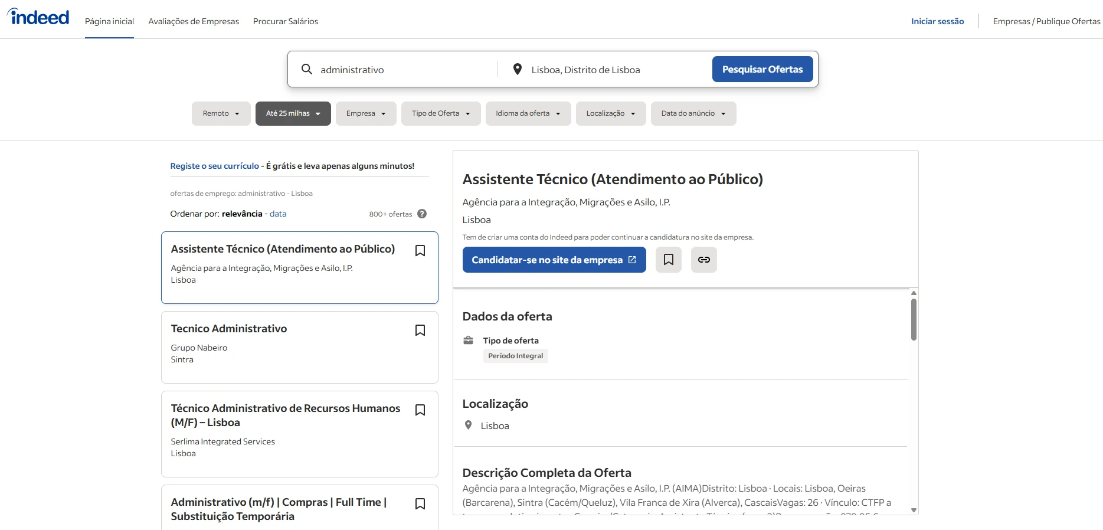Click the search magnifier icon
Screen dimensions: 1103x530
pos(307,69)
